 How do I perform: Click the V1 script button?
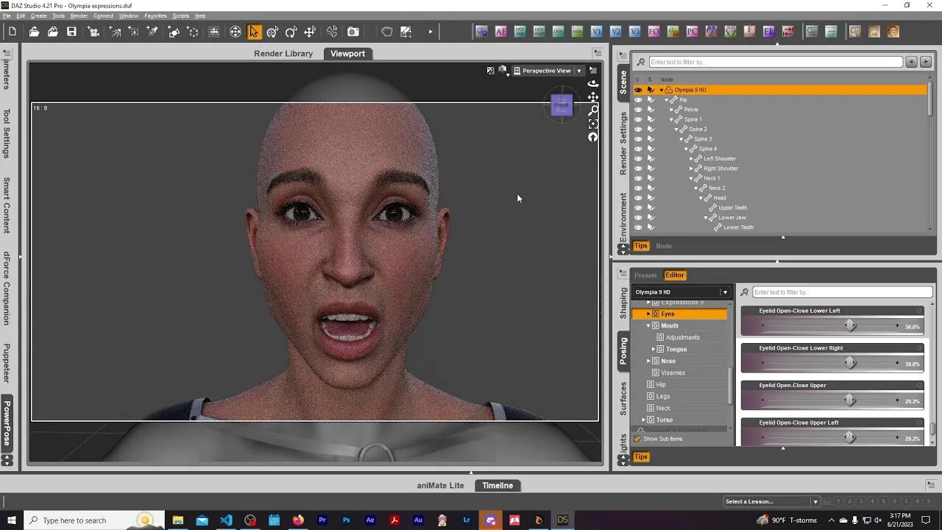pos(597,32)
